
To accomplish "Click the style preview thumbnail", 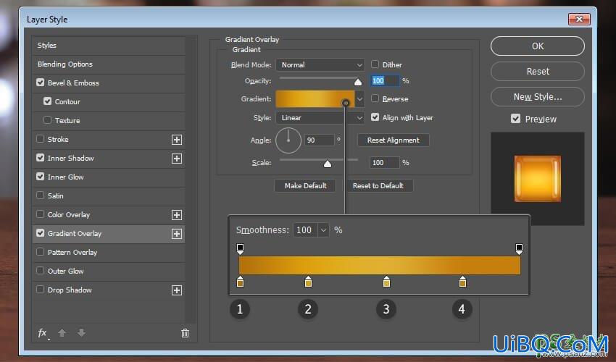I will (538, 179).
